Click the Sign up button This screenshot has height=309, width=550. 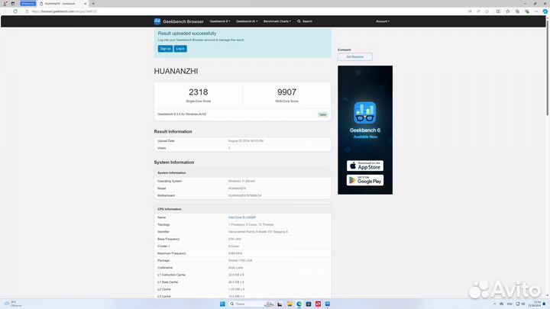[165, 49]
